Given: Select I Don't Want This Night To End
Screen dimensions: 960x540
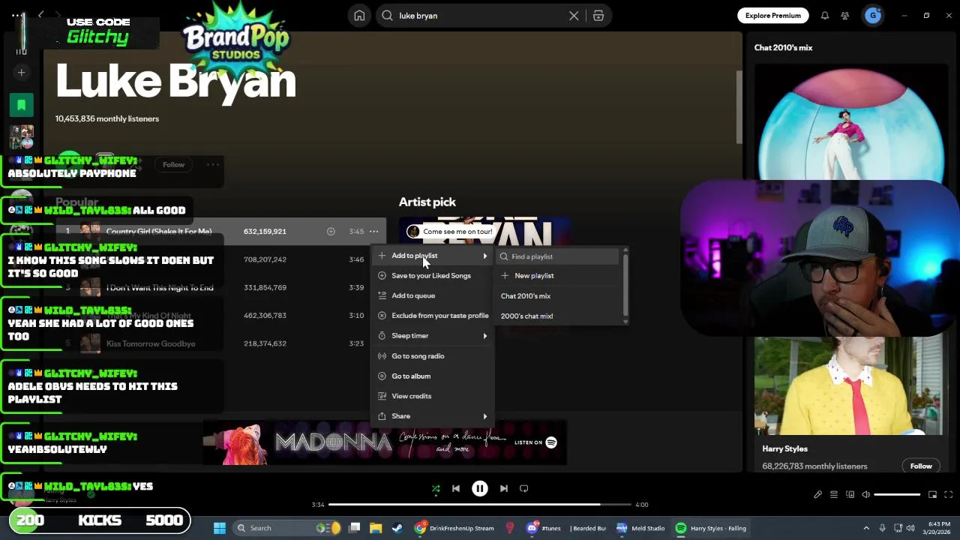Looking at the screenshot, I should (x=160, y=288).
